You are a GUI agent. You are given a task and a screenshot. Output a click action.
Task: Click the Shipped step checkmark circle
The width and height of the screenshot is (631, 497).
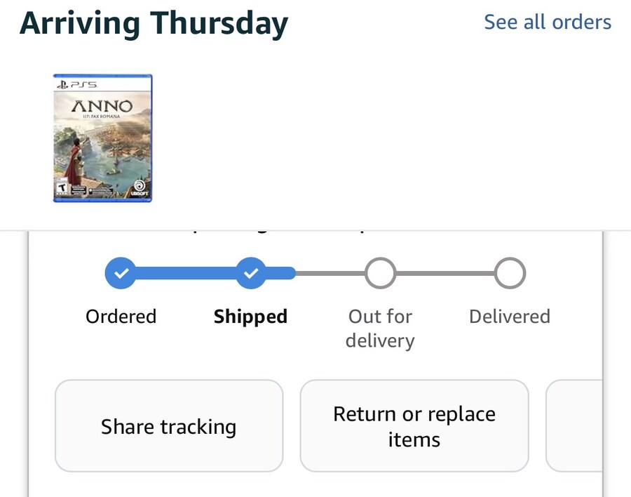[x=250, y=273]
